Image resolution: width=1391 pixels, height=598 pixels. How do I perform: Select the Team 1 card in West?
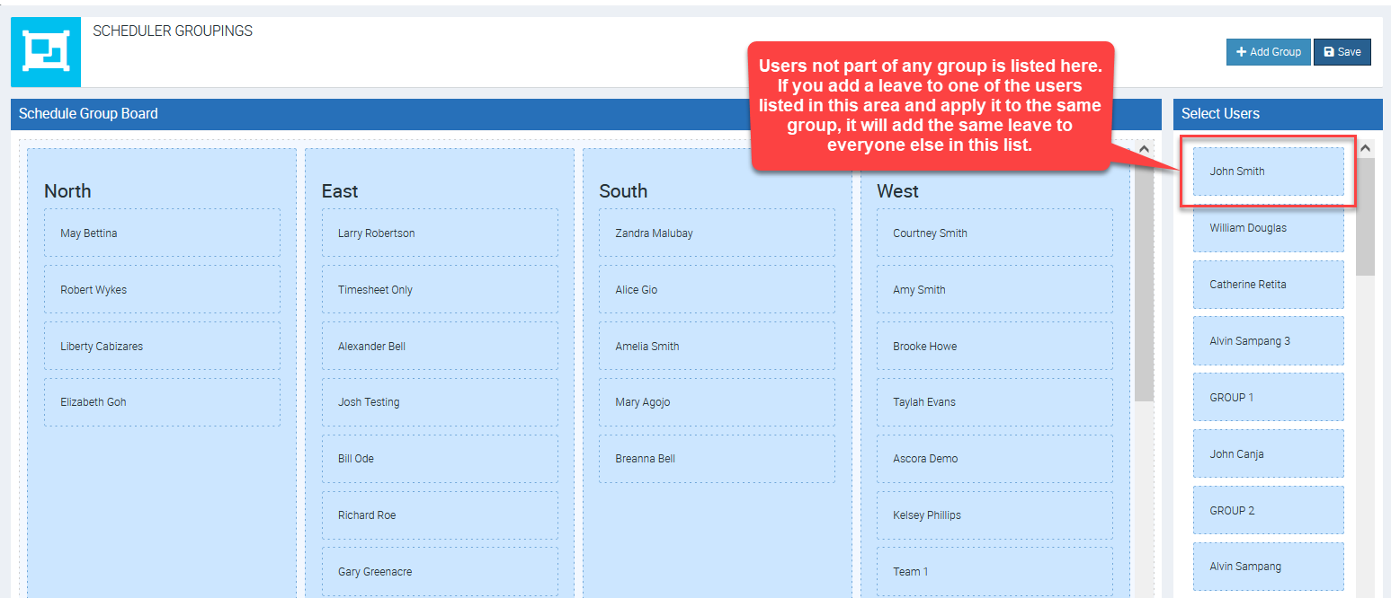click(x=994, y=572)
